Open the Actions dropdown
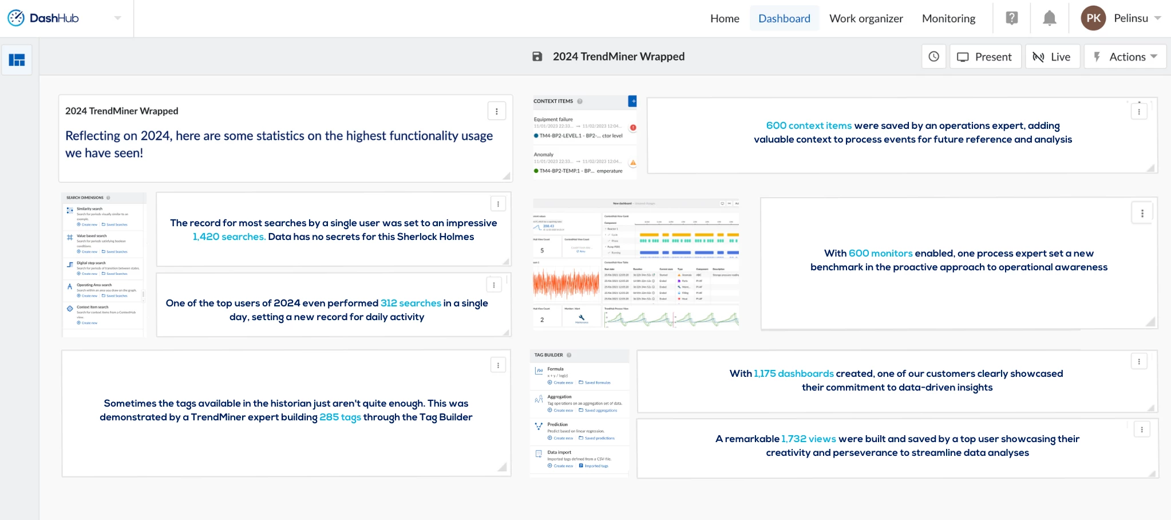This screenshot has width=1171, height=520. (1125, 57)
